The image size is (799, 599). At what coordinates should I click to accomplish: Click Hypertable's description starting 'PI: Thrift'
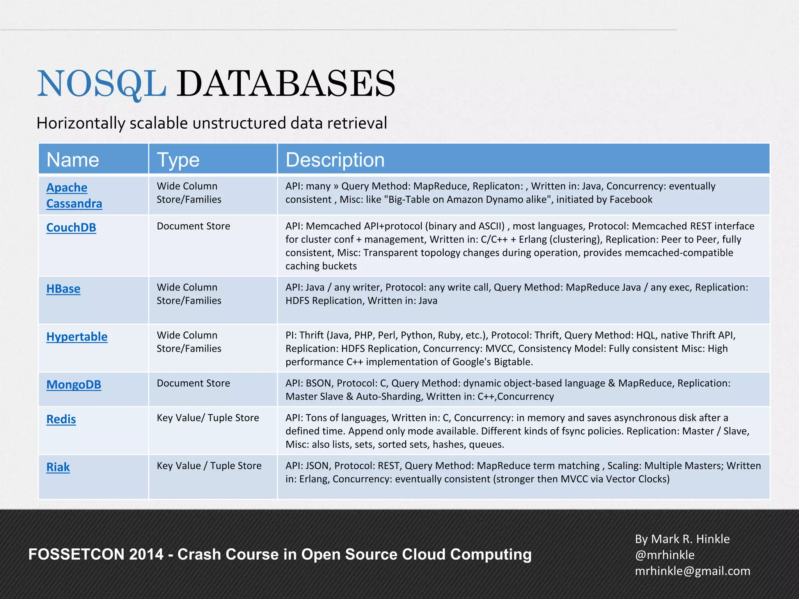(x=524, y=348)
